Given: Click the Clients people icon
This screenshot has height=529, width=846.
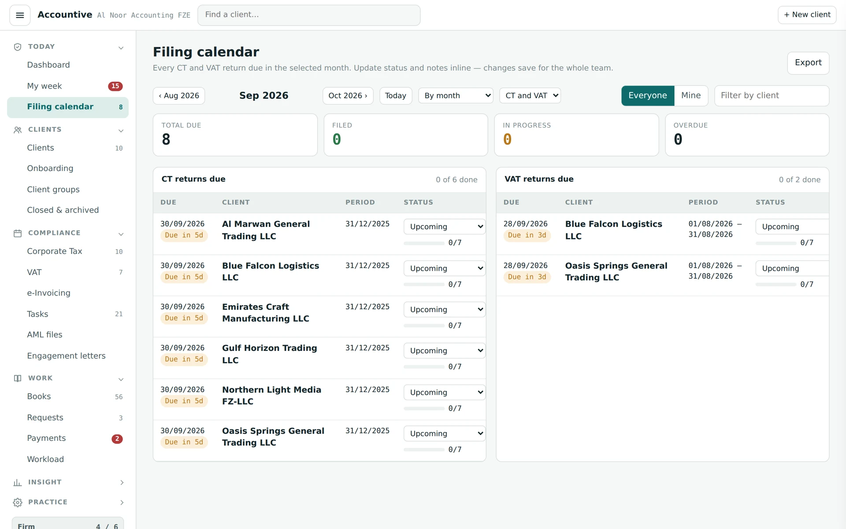Looking at the screenshot, I should tap(18, 130).
